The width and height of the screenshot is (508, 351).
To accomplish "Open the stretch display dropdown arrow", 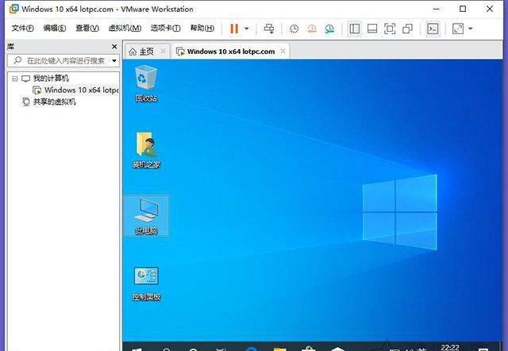I will click(471, 29).
